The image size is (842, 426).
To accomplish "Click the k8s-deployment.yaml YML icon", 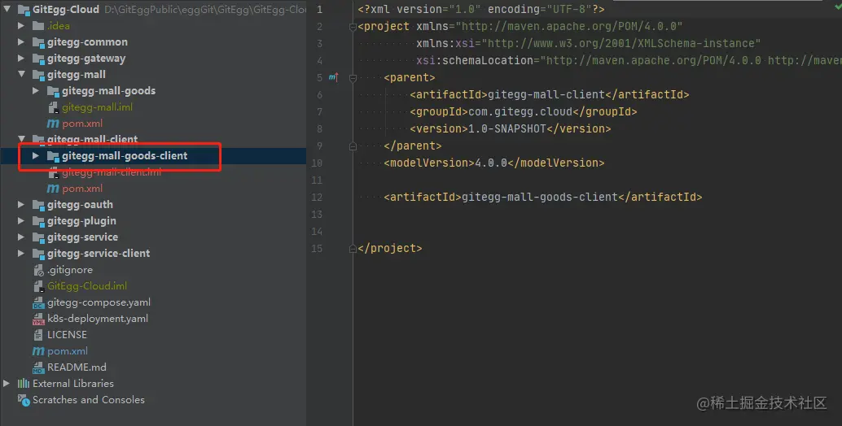I will 38,319.
